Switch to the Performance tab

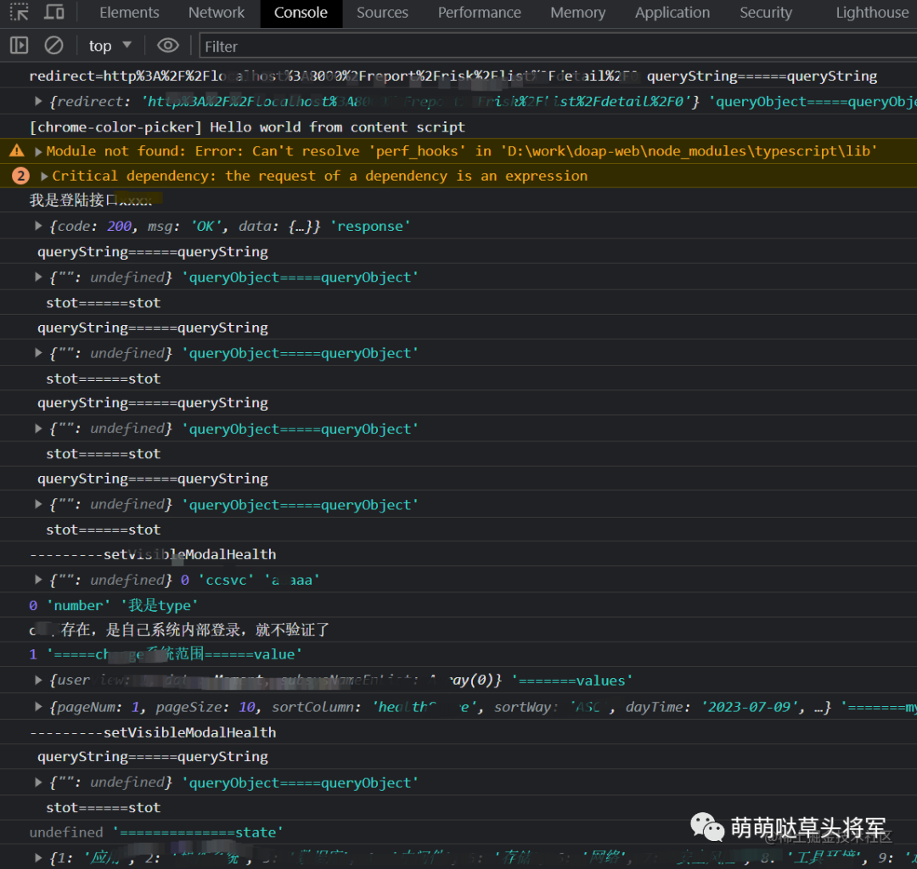pos(479,13)
